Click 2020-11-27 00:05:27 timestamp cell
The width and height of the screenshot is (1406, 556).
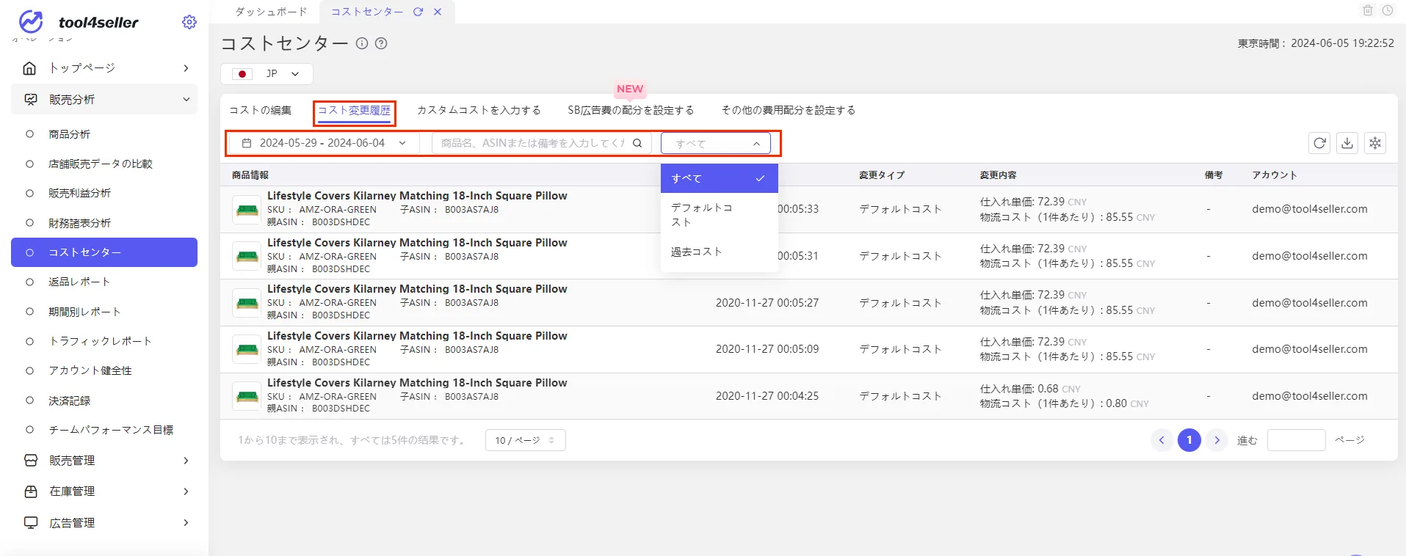(767, 303)
